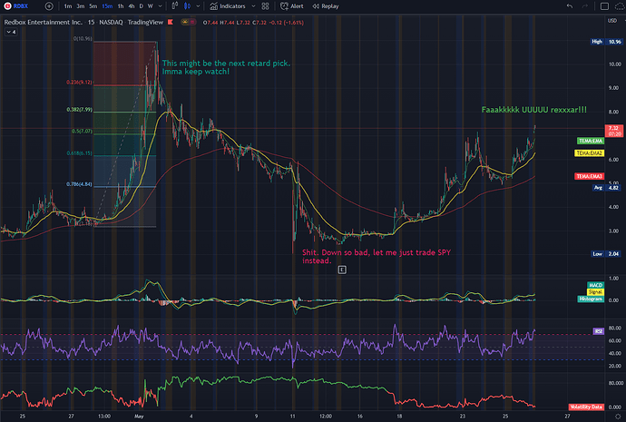Click the 0.786(4.84) Fibonacci level label

tap(79, 184)
